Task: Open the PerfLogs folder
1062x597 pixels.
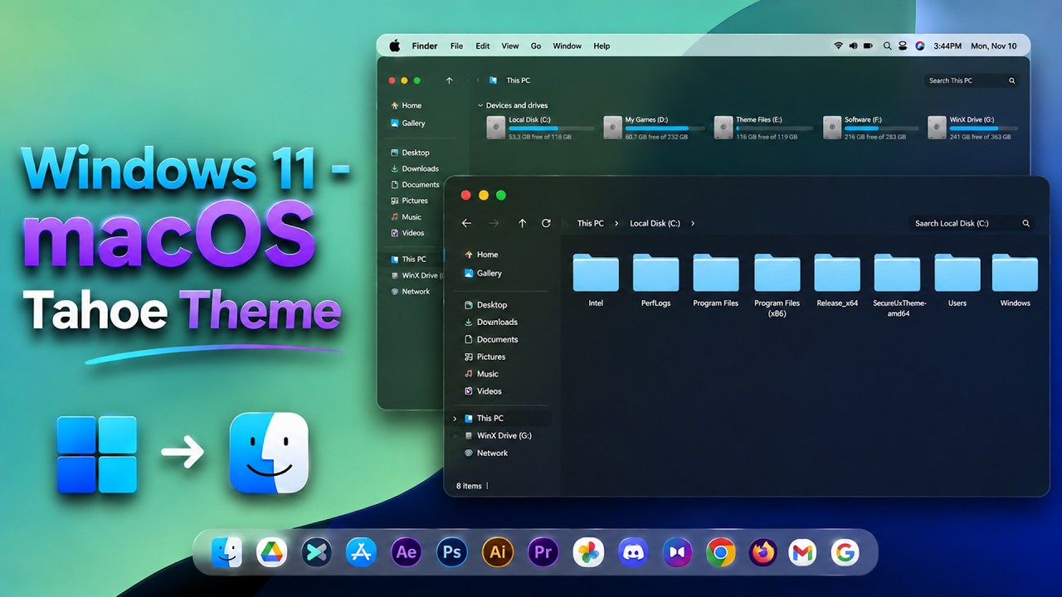Action: tap(655, 280)
